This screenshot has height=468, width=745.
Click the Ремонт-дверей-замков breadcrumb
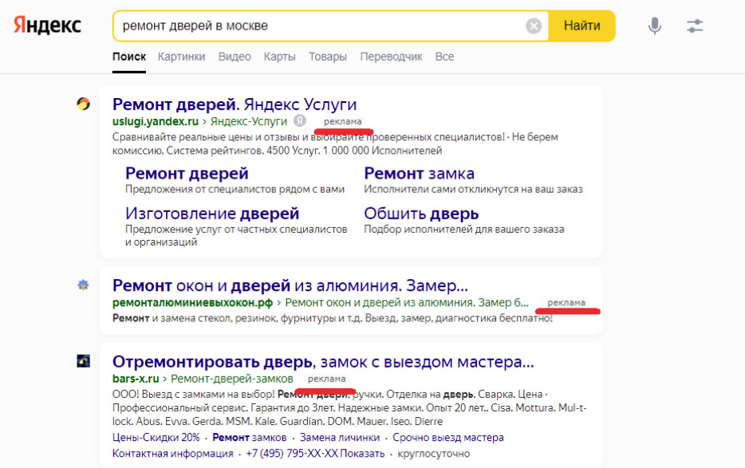pos(232,379)
